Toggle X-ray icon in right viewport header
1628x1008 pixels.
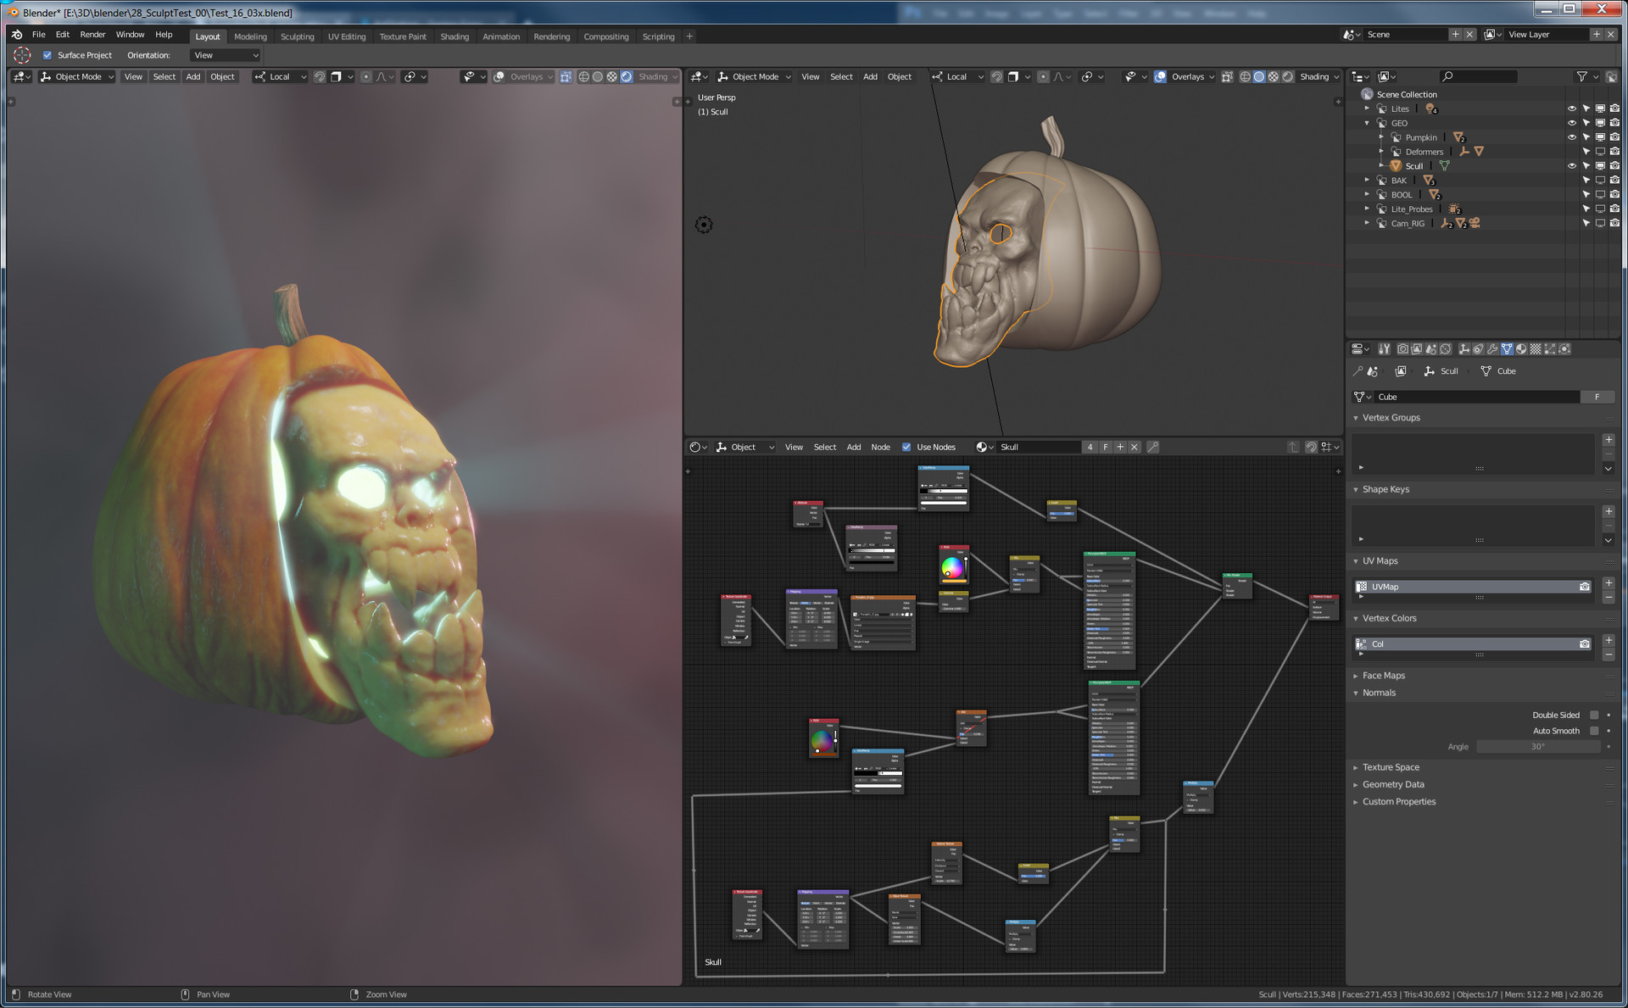click(x=1227, y=76)
